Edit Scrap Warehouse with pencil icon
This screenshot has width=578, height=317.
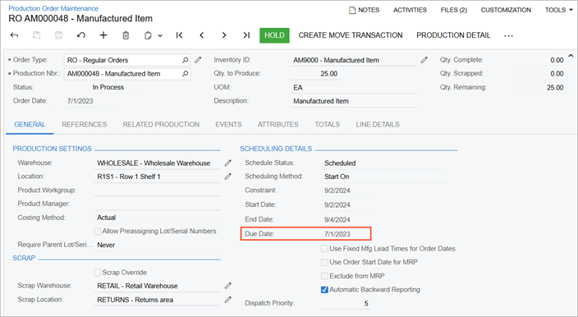(x=228, y=286)
